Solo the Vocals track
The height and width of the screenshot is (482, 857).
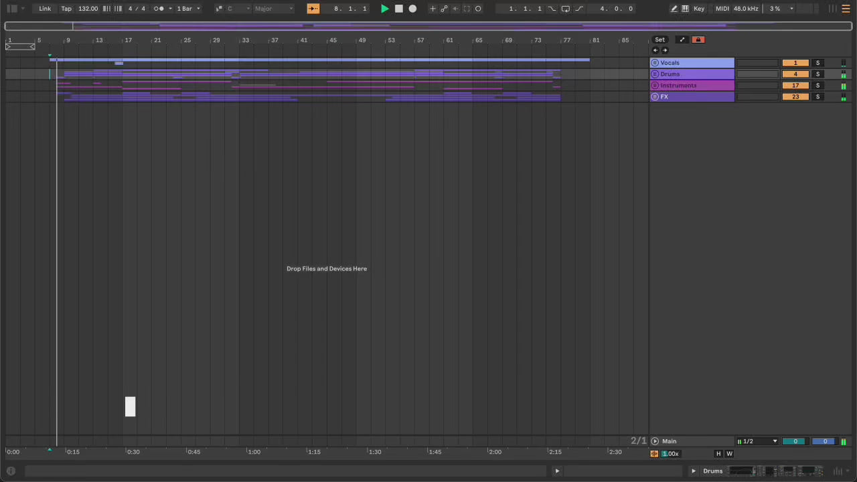(817, 63)
